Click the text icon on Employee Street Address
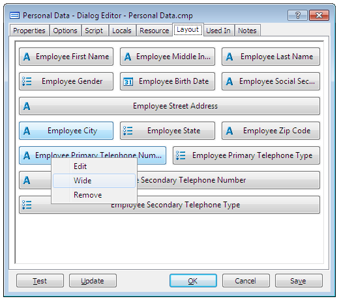The width and height of the screenshot is (339, 301). tap(27, 106)
